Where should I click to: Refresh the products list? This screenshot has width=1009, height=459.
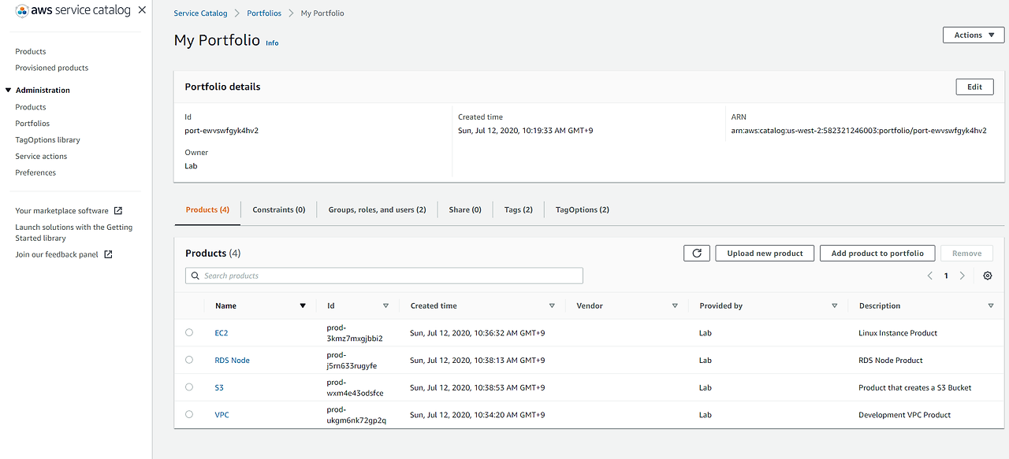[696, 253]
